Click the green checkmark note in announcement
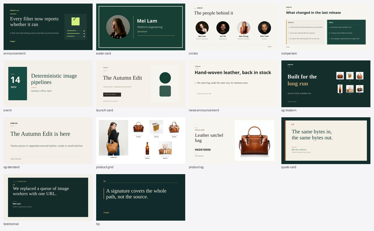Image resolution: width=374 pixels, height=231 pixels. click(76, 21)
